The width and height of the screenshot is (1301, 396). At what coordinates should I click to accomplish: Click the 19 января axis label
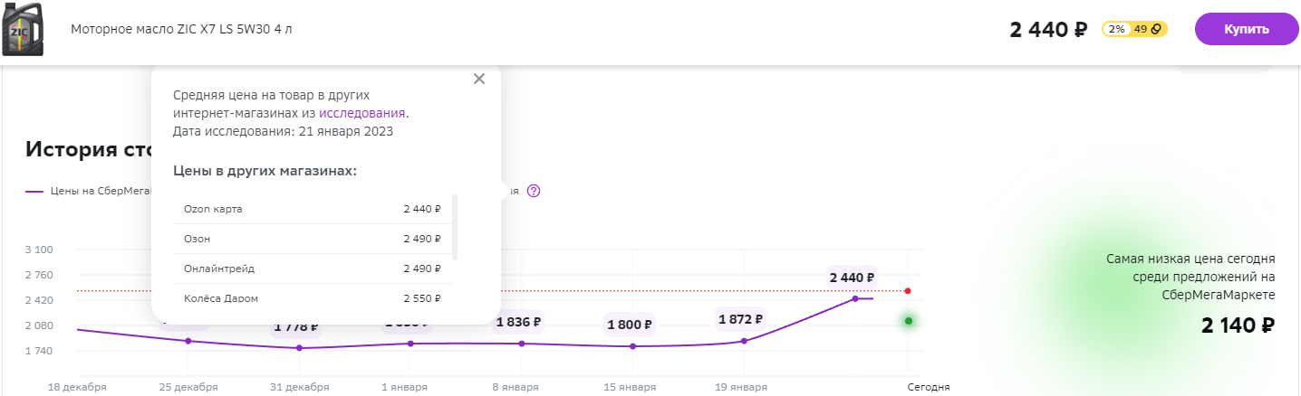741,387
